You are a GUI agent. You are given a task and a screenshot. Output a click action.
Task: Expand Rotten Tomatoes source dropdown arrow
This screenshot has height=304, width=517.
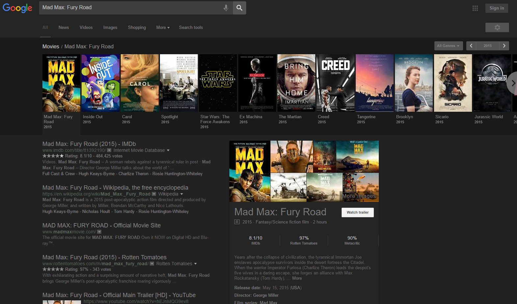pos(195,264)
